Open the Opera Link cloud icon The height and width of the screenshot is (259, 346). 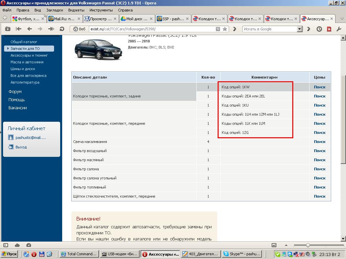(x=17, y=245)
